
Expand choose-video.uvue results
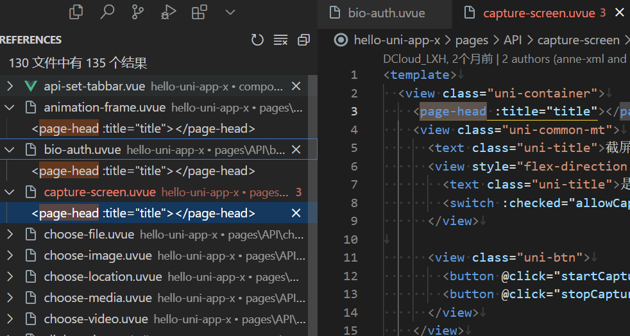tap(10, 319)
